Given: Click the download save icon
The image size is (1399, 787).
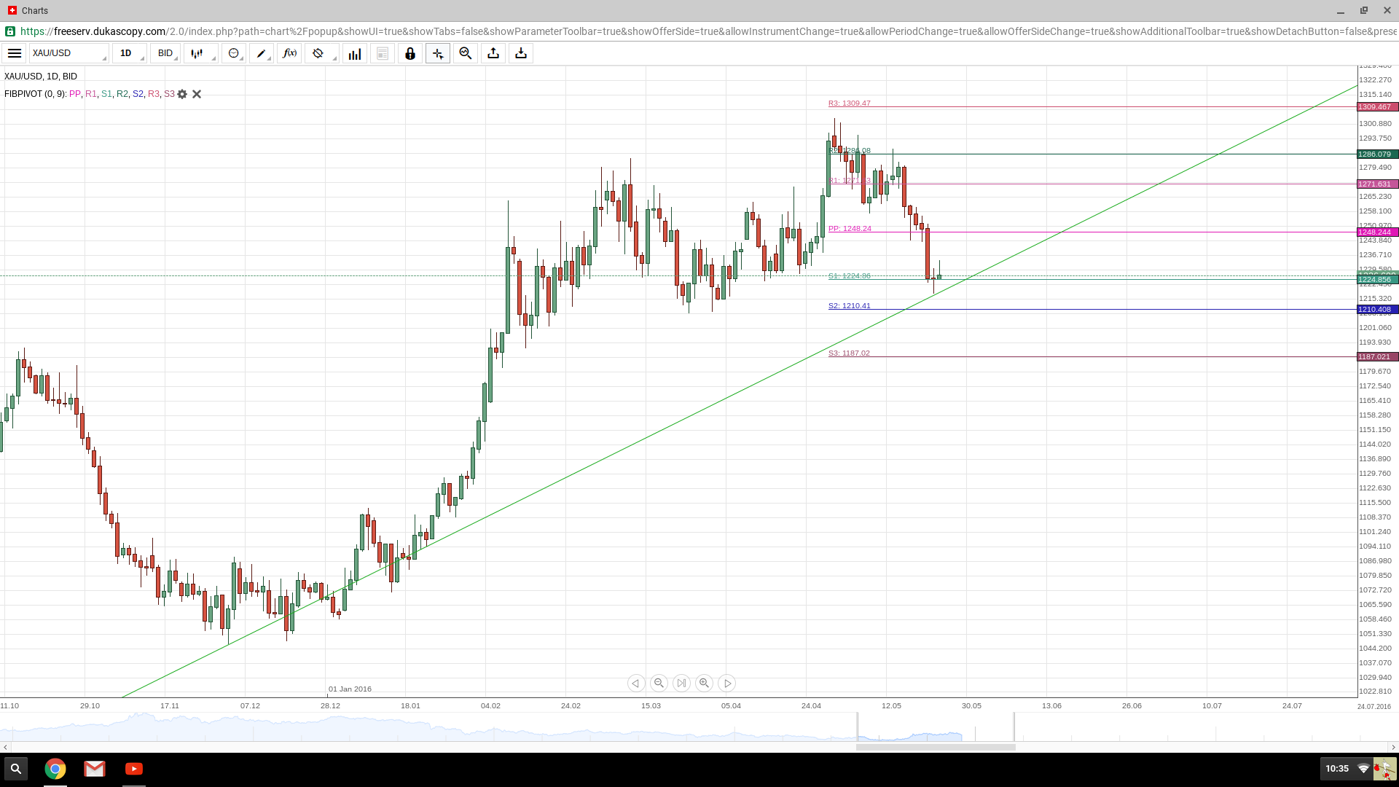Looking at the screenshot, I should click(521, 53).
